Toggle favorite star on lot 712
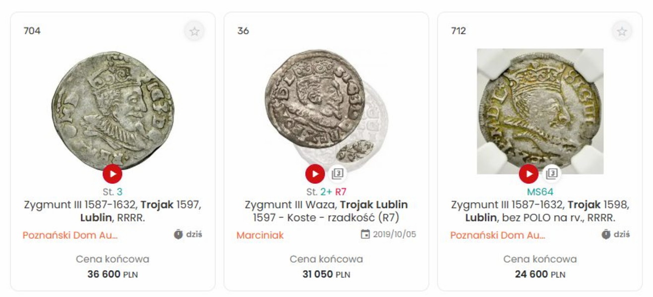Image resolution: width=653 pixels, height=297 pixels. (622, 32)
